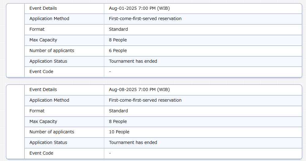Click "Application Status" label in Aug-01 event
306x161 pixels.
[x=48, y=61]
